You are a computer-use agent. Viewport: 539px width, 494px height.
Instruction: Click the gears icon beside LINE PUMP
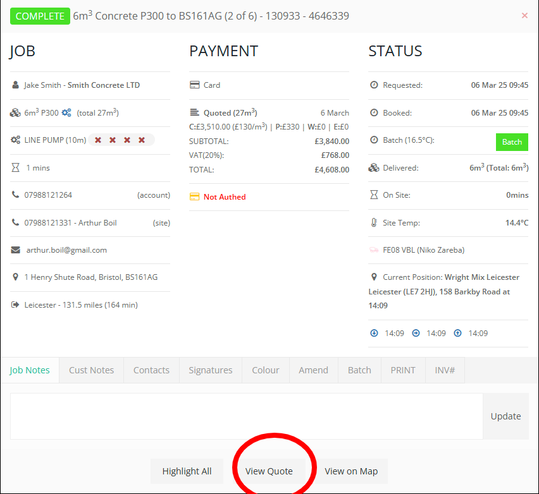[x=15, y=140]
